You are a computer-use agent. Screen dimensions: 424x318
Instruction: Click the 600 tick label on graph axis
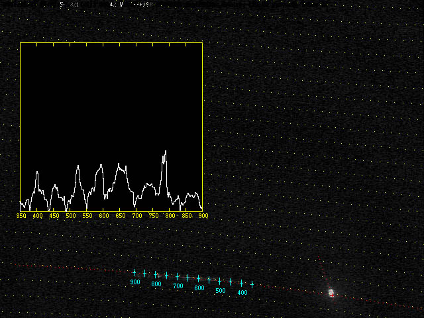click(104, 216)
